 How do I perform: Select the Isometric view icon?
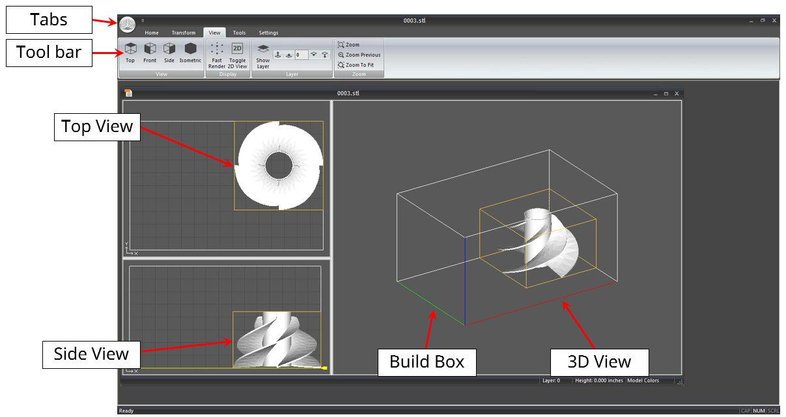click(190, 51)
